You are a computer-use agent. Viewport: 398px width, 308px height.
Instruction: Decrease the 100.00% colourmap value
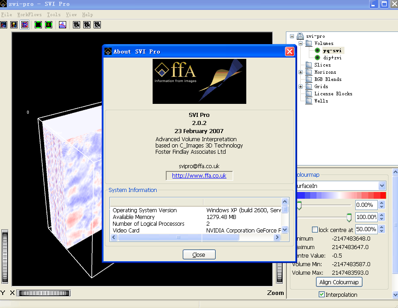tap(381, 219)
